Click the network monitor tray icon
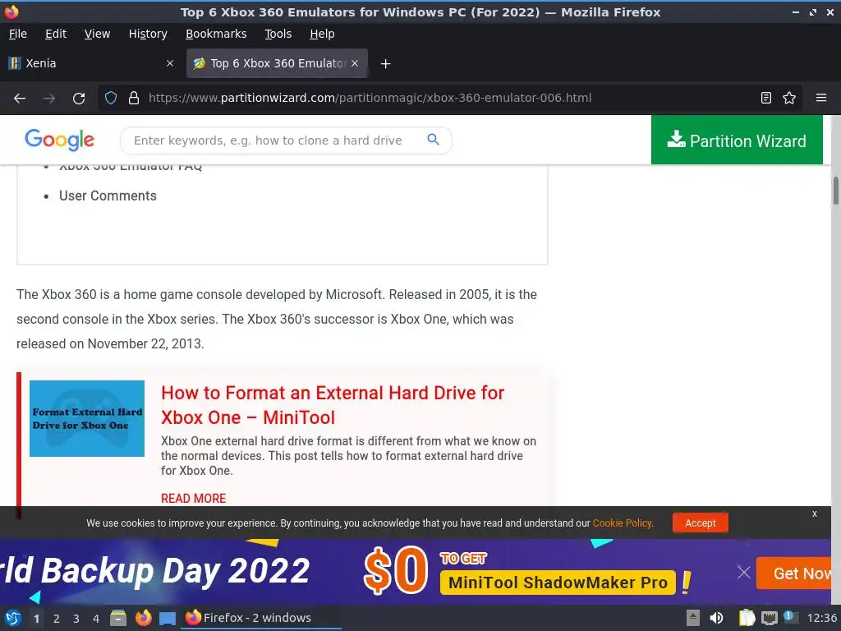This screenshot has width=841, height=631. click(769, 618)
